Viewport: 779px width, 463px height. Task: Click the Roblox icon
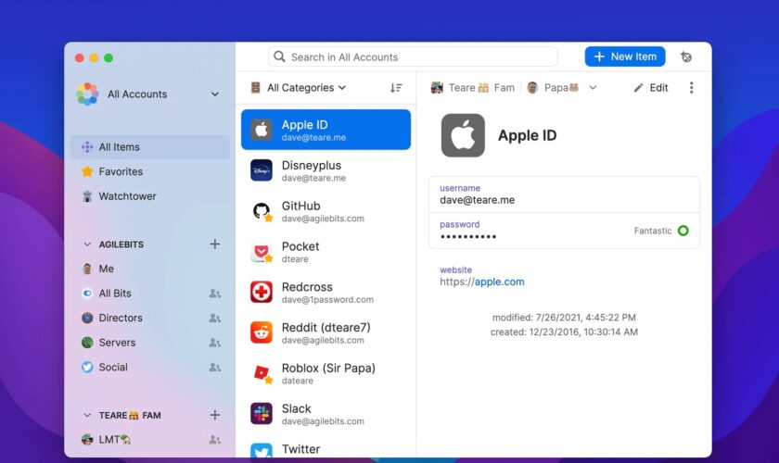(262, 373)
